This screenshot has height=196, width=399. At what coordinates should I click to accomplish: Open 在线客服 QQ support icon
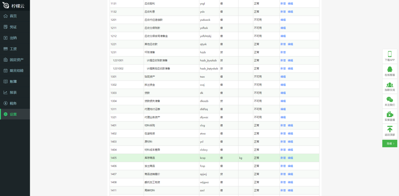click(390, 69)
